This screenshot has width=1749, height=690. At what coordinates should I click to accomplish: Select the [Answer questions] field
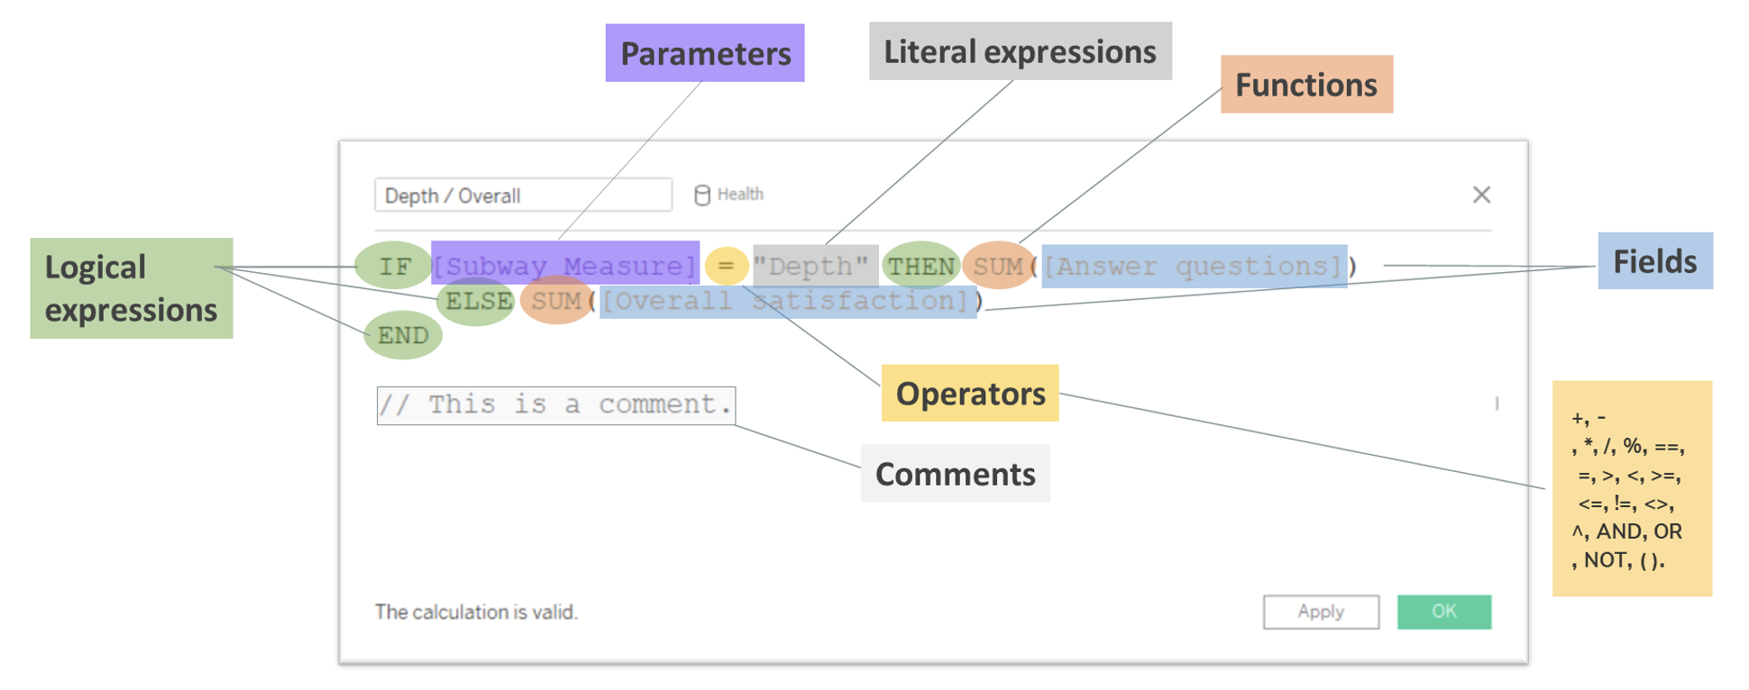click(1190, 266)
